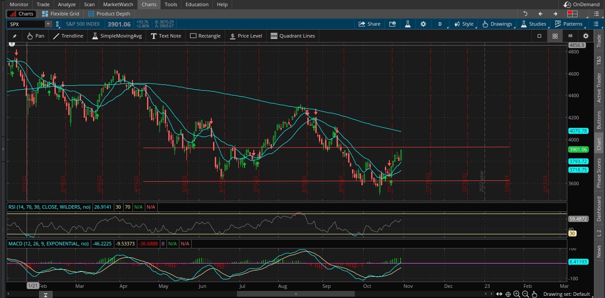Open the Studies dropdown menu
The image size is (605, 298).
pyautogui.click(x=533, y=24)
